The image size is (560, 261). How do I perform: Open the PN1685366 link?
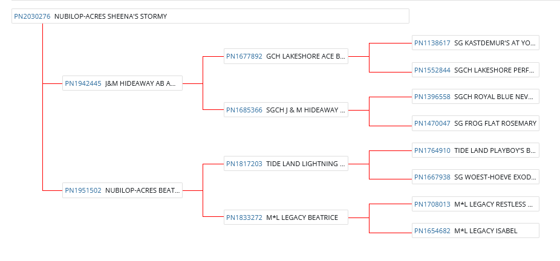coord(244,110)
